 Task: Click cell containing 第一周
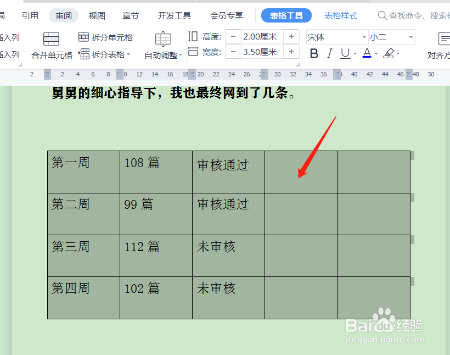click(83, 172)
